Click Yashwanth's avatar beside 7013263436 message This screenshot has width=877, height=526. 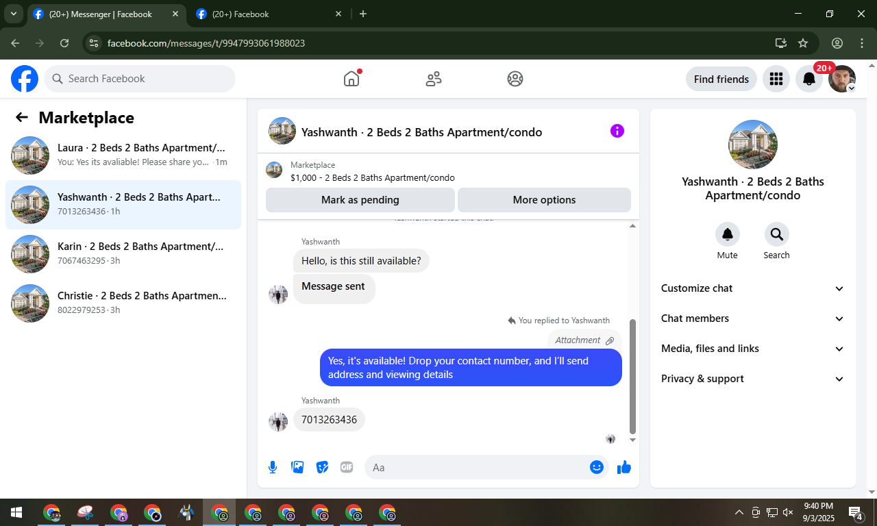(278, 422)
